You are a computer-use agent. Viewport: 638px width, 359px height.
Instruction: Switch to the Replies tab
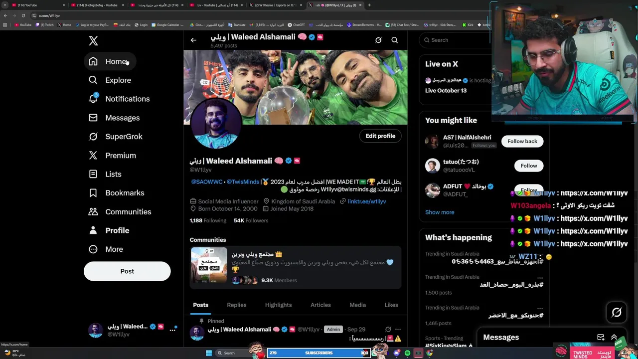237,305
